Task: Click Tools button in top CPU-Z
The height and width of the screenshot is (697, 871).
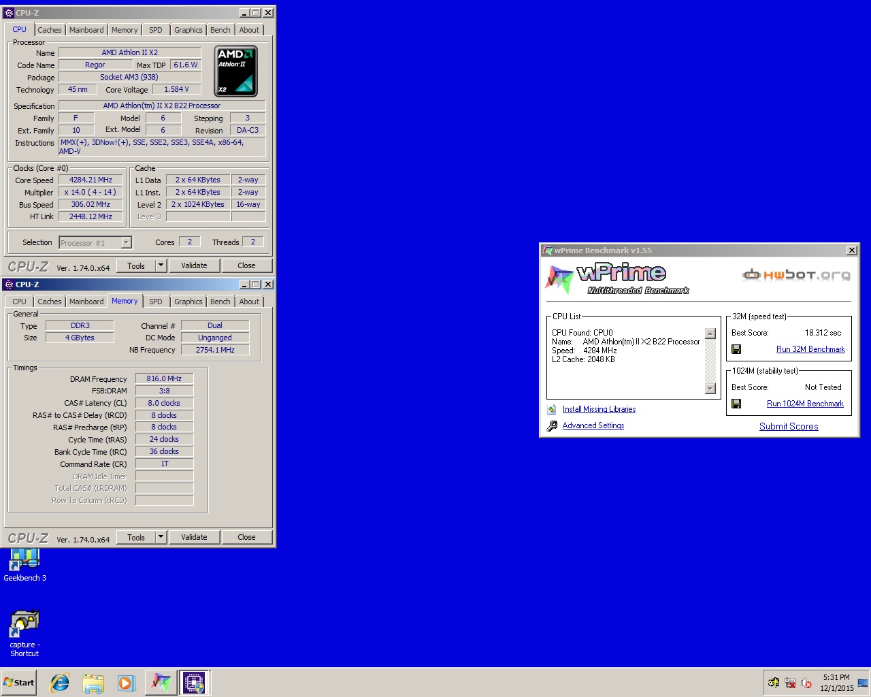Action: (x=136, y=265)
